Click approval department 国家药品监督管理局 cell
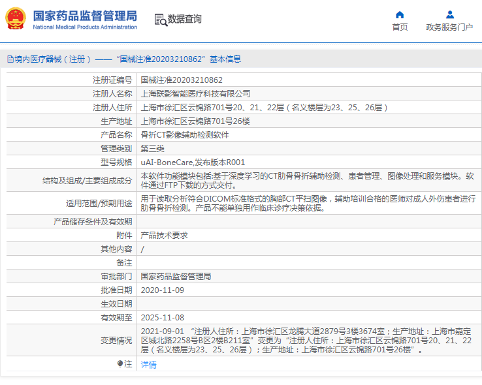 [x=176, y=277]
